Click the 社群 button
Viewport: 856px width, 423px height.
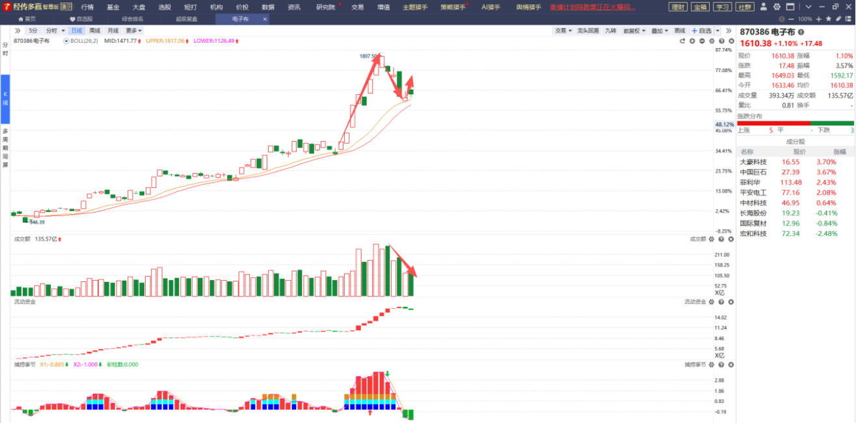(745, 6)
